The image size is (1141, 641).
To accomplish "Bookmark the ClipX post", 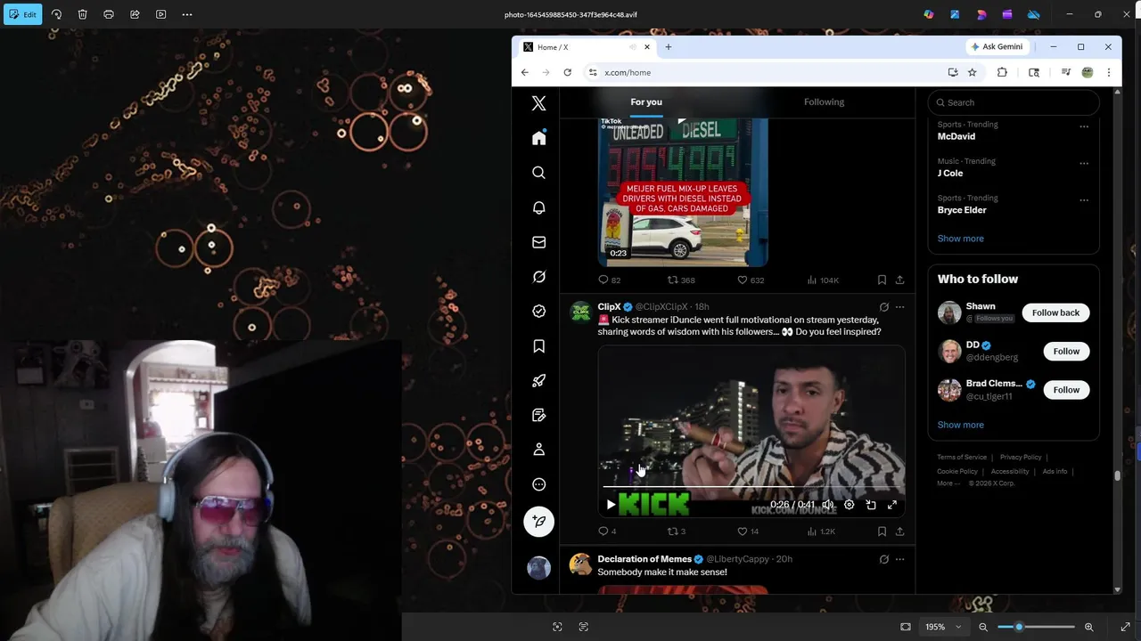I will 882,531.
